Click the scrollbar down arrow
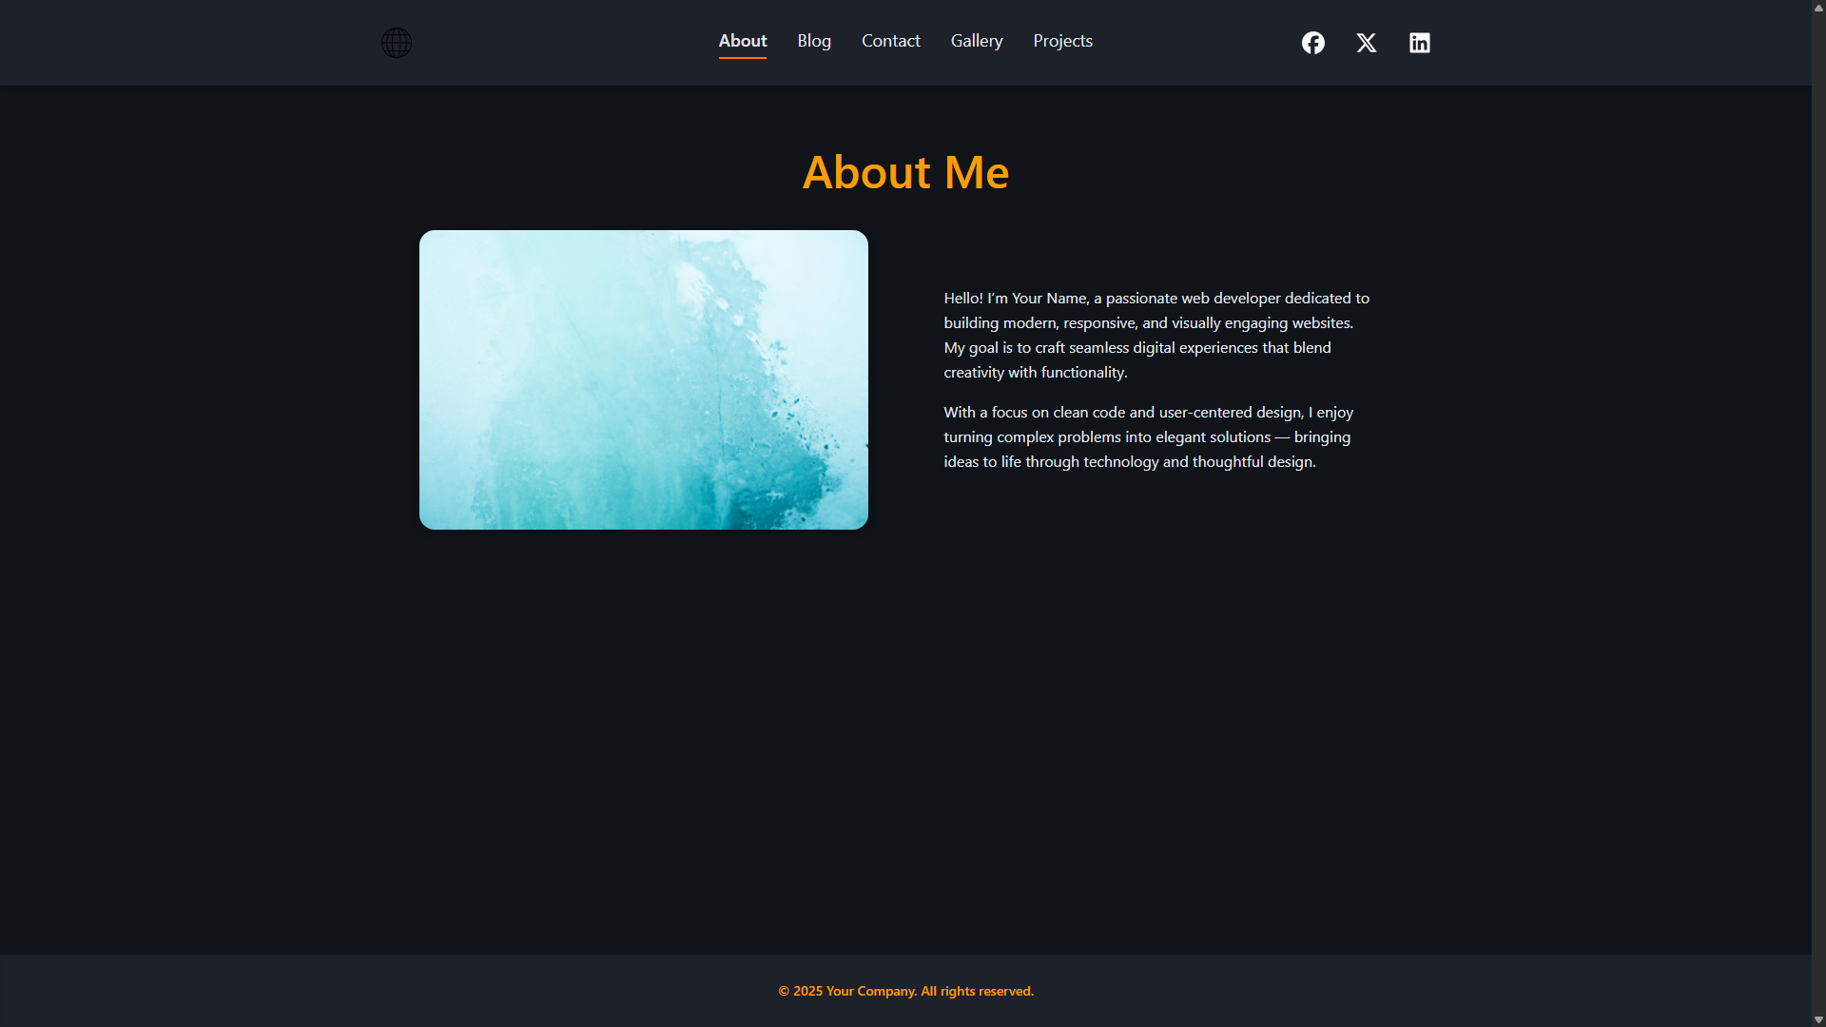 click(1818, 1019)
